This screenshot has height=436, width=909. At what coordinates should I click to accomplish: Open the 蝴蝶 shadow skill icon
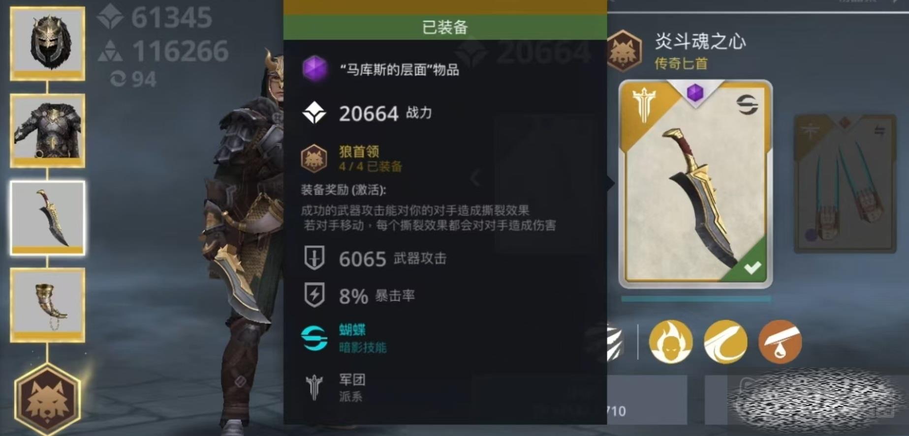click(x=314, y=338)
